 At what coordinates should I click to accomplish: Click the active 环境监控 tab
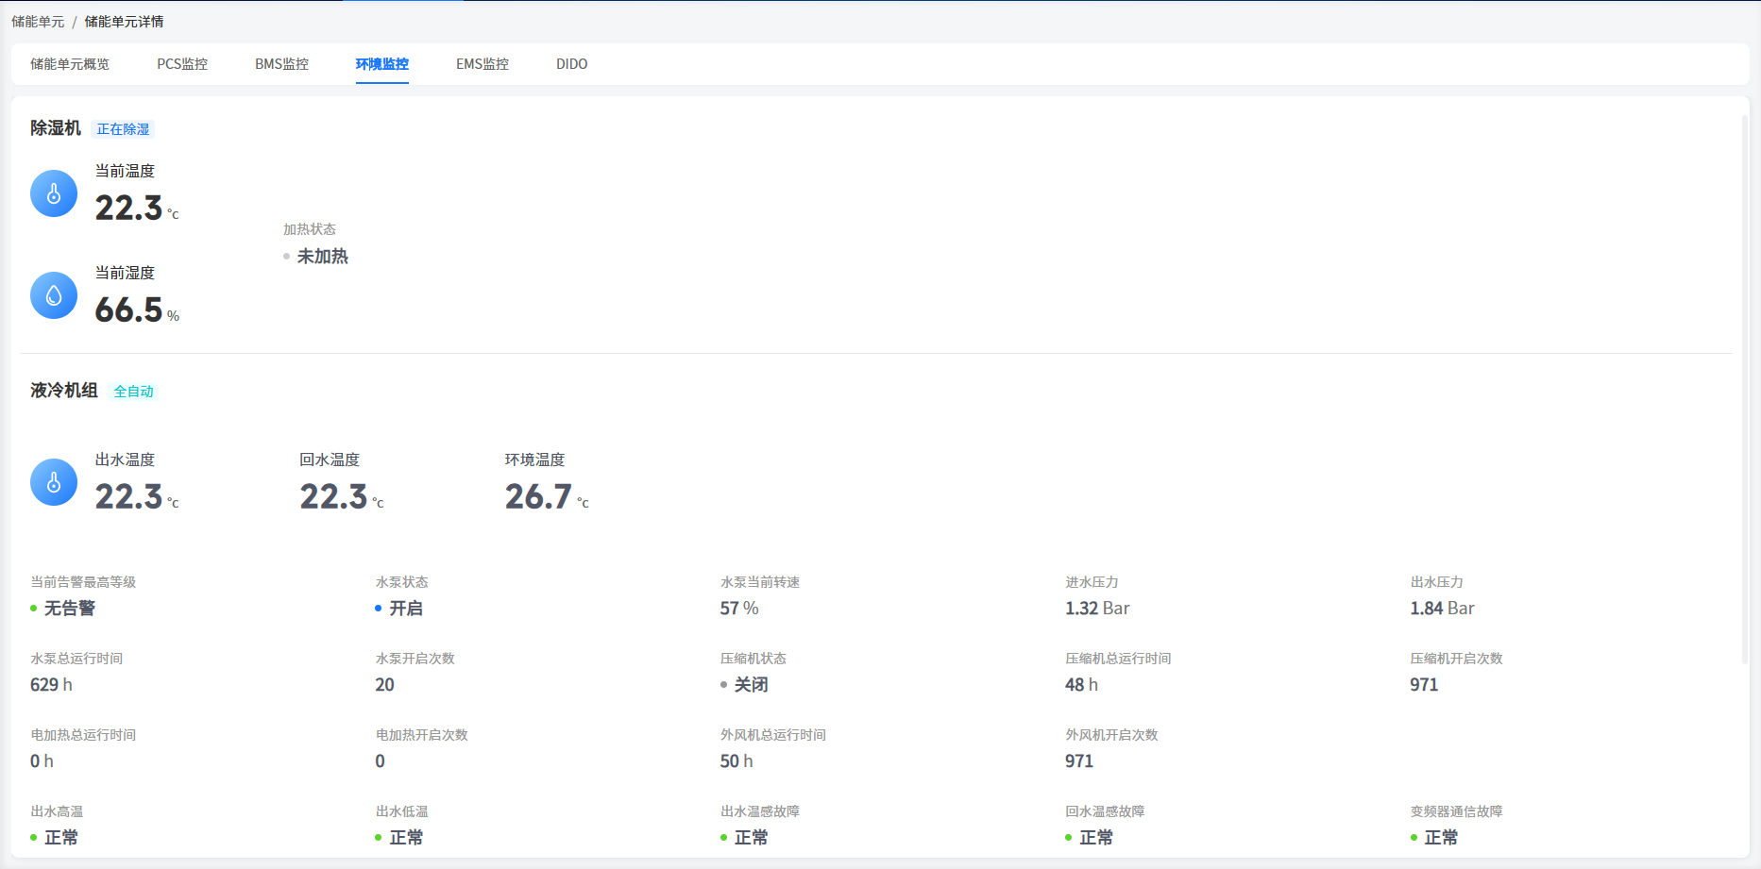click(x=382, y=64)
